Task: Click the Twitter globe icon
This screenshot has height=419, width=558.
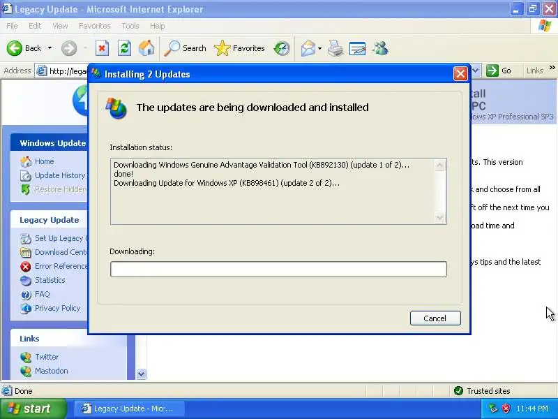Action: (26, 357)
